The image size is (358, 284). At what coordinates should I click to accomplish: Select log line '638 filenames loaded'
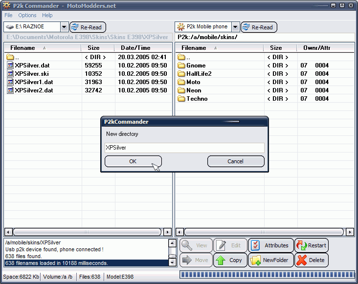(x=86, y=263)
